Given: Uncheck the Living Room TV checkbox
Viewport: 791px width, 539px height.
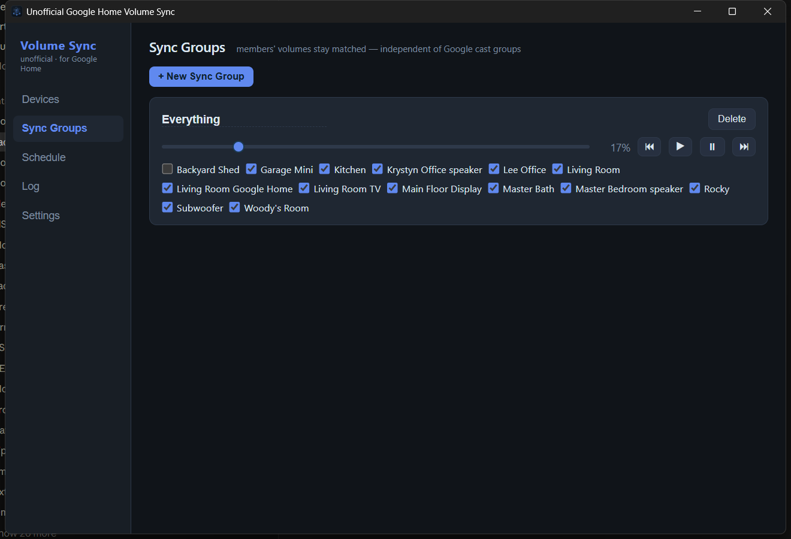Looking at the screenshot, I should [304, 188].
